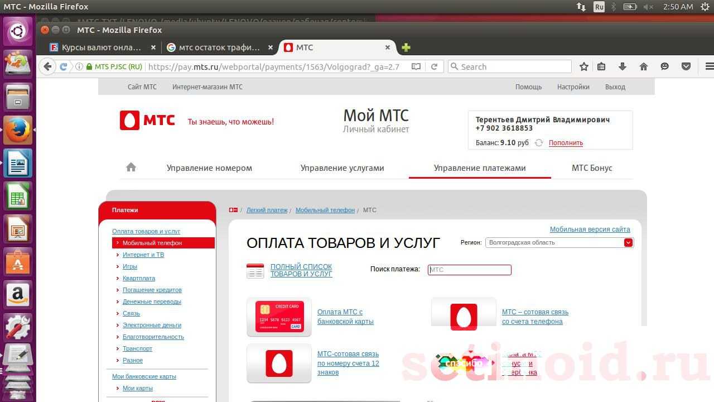This screenshot has width=714, height=402.
Task: Open Ubuntu Software Center icon
Action: (18, 262)
